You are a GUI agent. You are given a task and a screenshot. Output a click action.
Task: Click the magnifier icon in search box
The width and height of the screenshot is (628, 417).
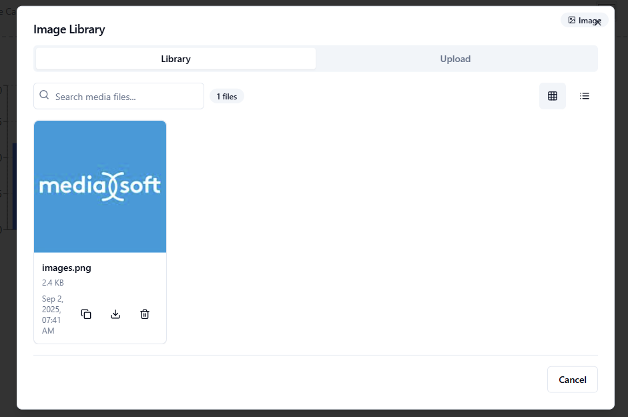tap(45, 95)
